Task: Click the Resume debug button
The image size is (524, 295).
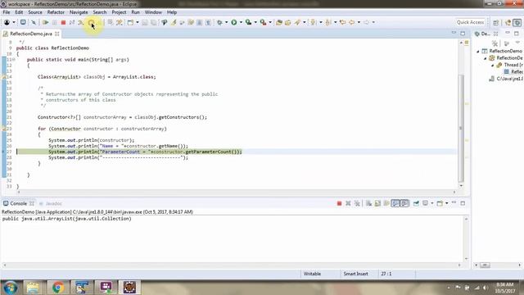Action: click(46, 22)
